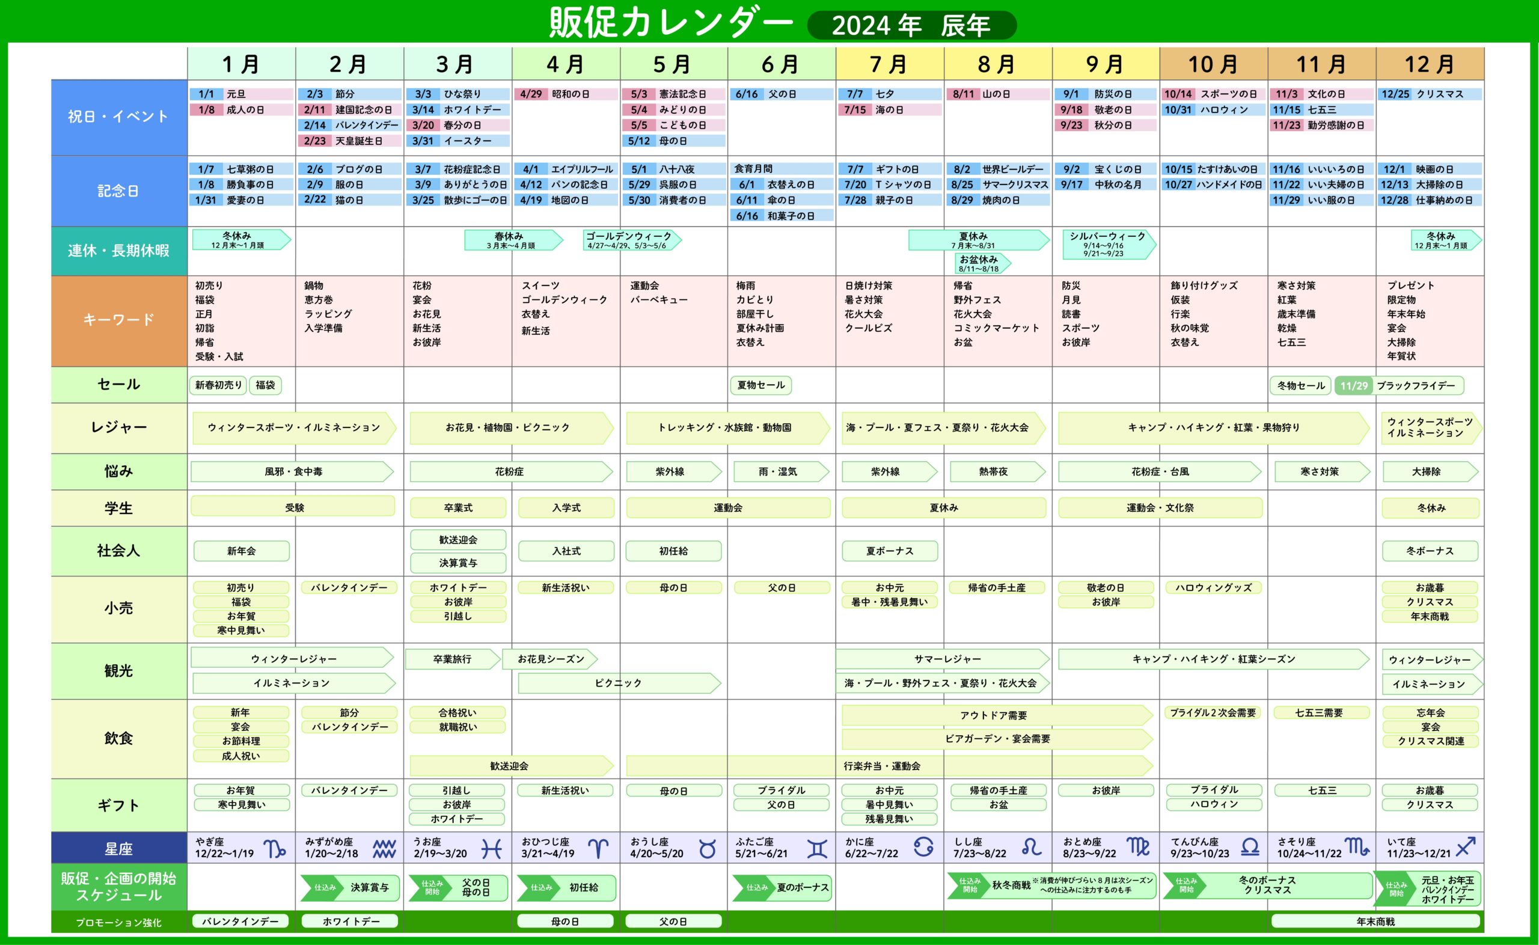1539x945 pixels.
Task: Click the Gemini zodiac symbol in June
Action: pos(816,848)
